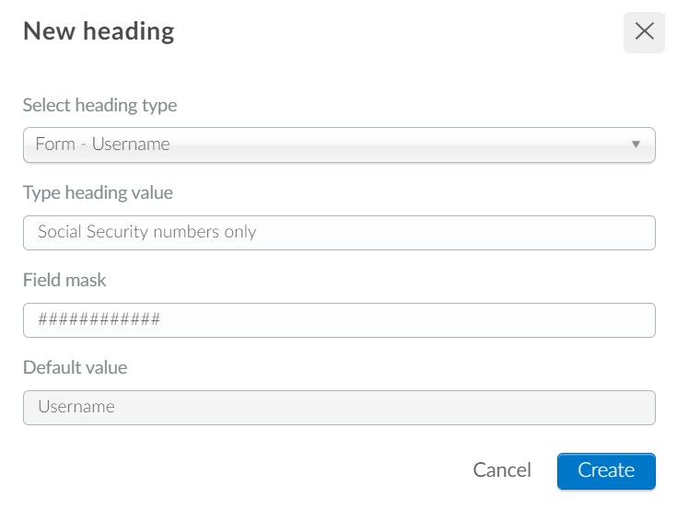Click the Type heading value label
Viewport: 677px width, 509px height.
tap(98, 192)
